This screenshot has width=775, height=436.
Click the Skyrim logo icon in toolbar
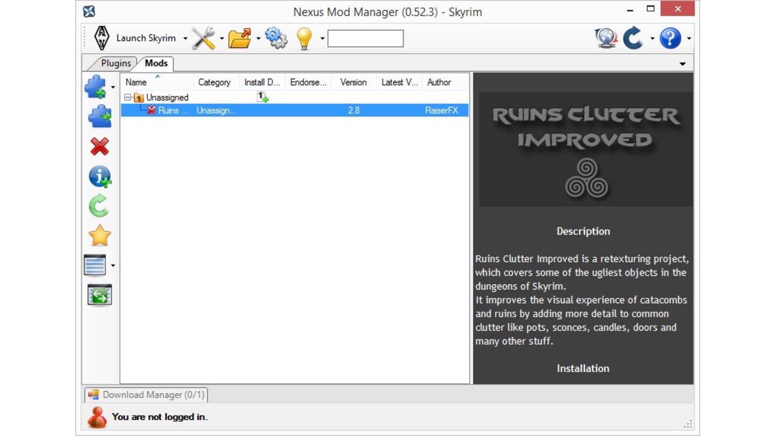(x=102, y=38)
